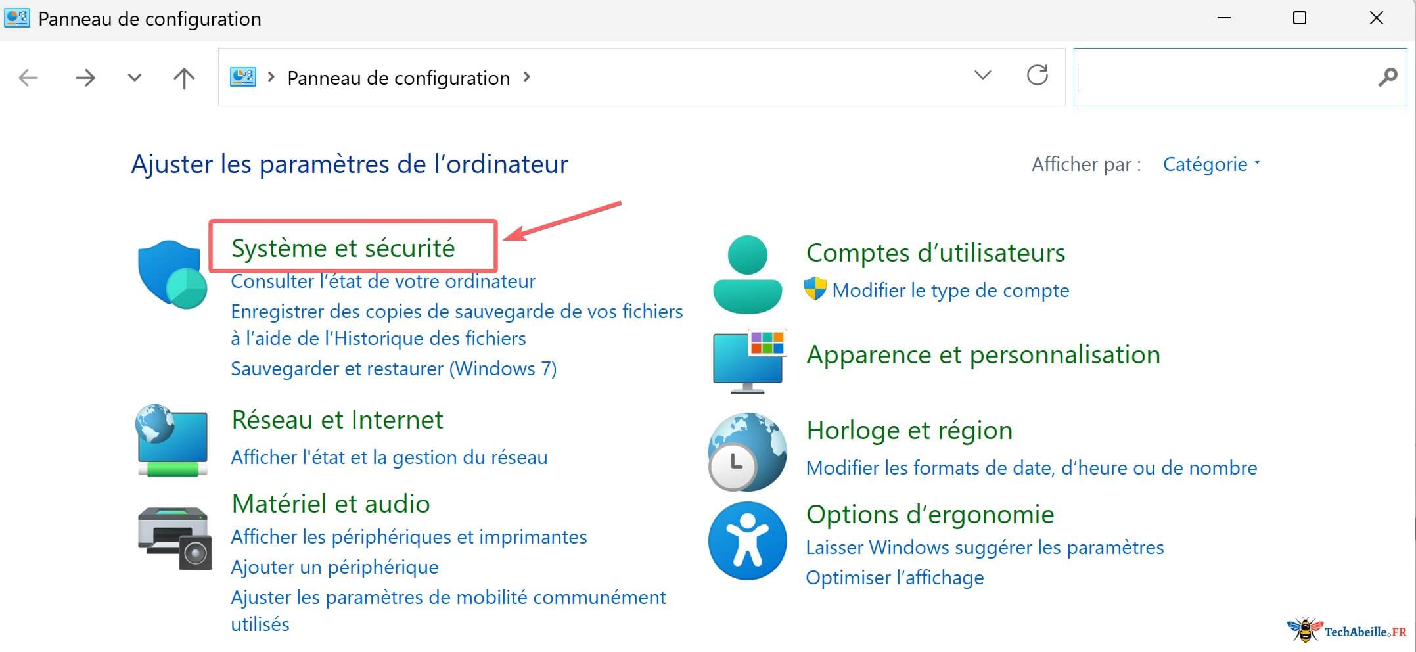Click the Matériel et audio printer icon
Image resolution: width=1416 pixels, height=652 pixels.
[173, 537]
